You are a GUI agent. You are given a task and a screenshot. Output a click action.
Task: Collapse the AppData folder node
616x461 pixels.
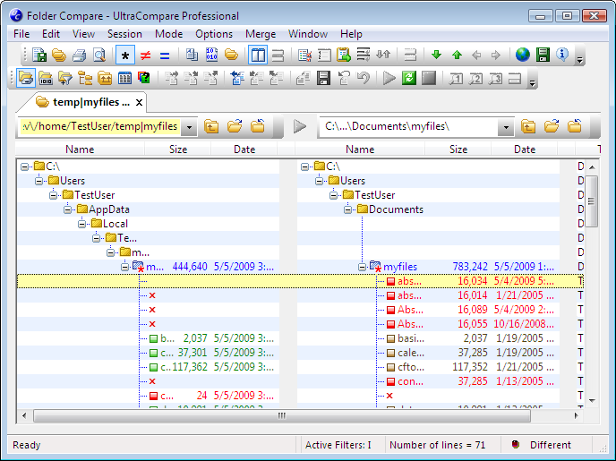(x=67, y=209)
